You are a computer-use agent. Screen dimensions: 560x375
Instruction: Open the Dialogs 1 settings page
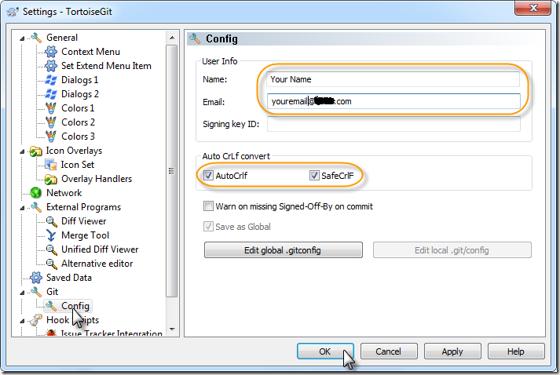click(x=79, y=80)
